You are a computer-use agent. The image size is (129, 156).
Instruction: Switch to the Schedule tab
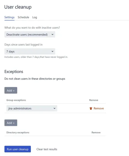pyautogui.click(x=24, y=17)
